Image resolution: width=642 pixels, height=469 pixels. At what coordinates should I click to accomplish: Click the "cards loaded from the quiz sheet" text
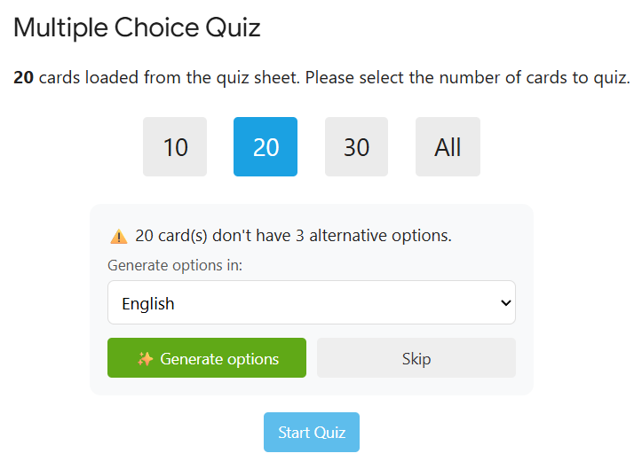pos(169,78)
